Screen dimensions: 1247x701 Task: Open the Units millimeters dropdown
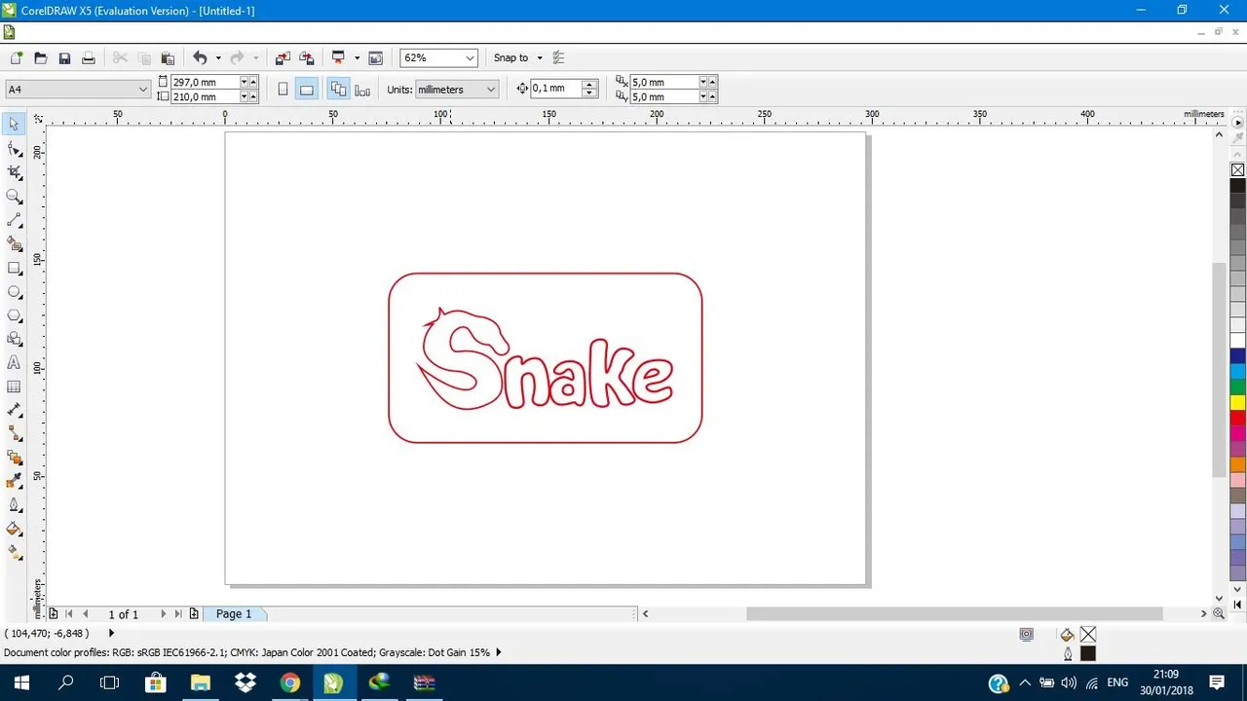[491, 90]
